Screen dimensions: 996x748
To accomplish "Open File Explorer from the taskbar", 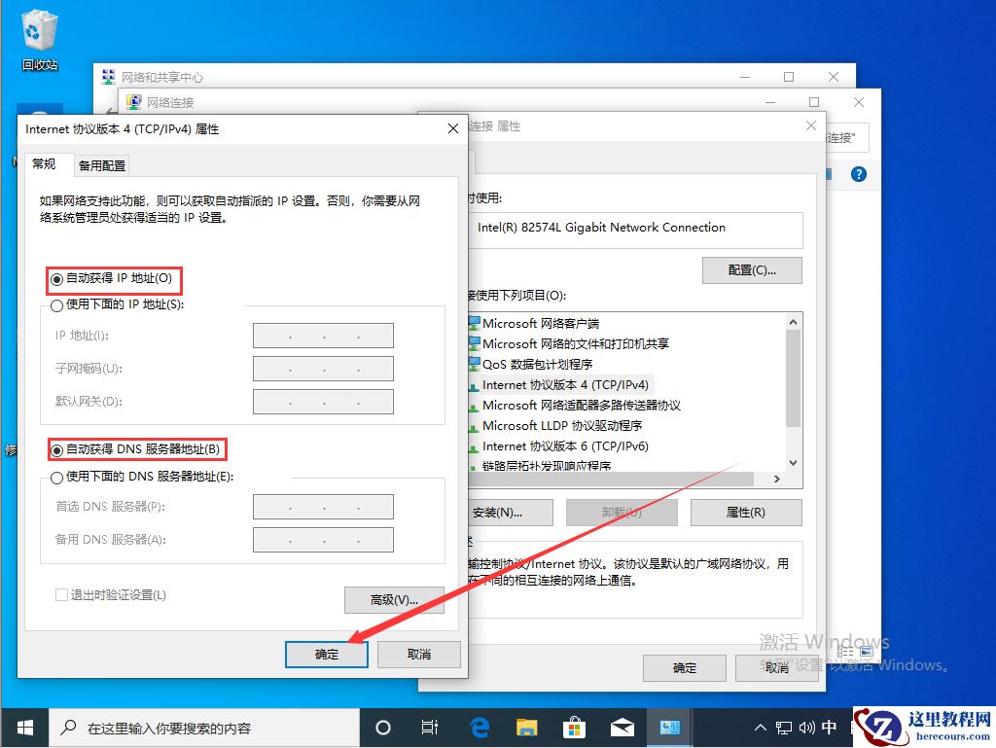I will click(x=526, y=727).
